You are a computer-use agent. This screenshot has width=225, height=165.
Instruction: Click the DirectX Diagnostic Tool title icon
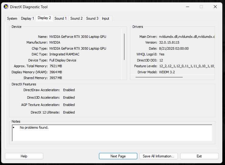tap(6, 7)
